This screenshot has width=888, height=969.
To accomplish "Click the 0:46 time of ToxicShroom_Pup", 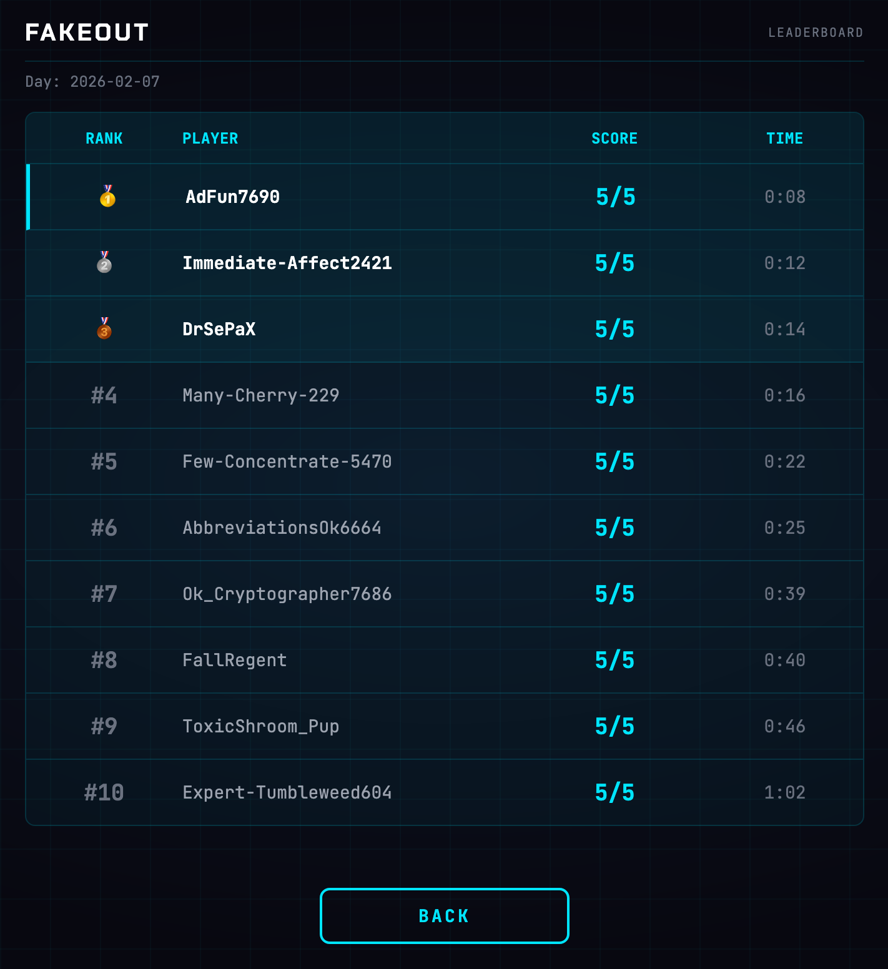I will pyautogui.click(x=785, y=726).
